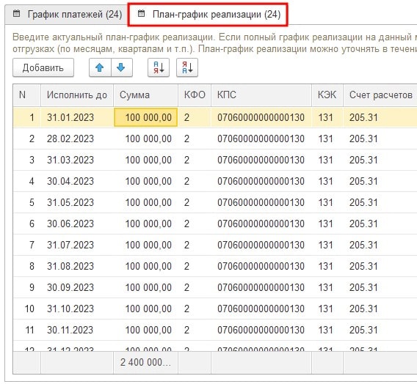417x384 pixels.
Task: Select the date 28.02.2023 cell
Action: pyautogui.click(x=77, y=139)
